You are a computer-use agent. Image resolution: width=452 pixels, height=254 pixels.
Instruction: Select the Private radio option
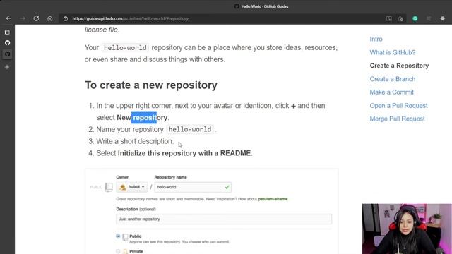point(118,251)
